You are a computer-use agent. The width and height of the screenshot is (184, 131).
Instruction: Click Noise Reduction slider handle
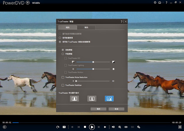click(76, 81)
